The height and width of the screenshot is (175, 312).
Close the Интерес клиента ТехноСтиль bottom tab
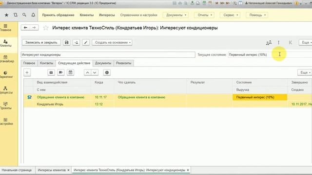point(188,170)
